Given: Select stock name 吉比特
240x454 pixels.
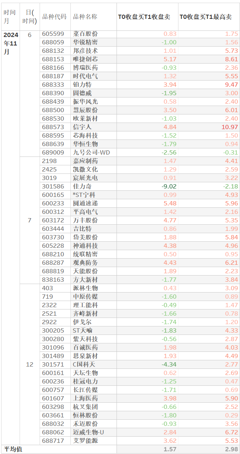Looking at the screenshot, I should point(82,229).
